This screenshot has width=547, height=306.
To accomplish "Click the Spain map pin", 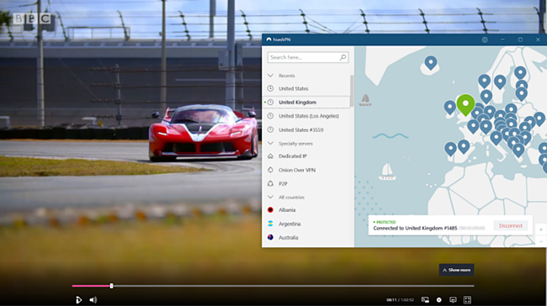I will (x=464, y=146).
